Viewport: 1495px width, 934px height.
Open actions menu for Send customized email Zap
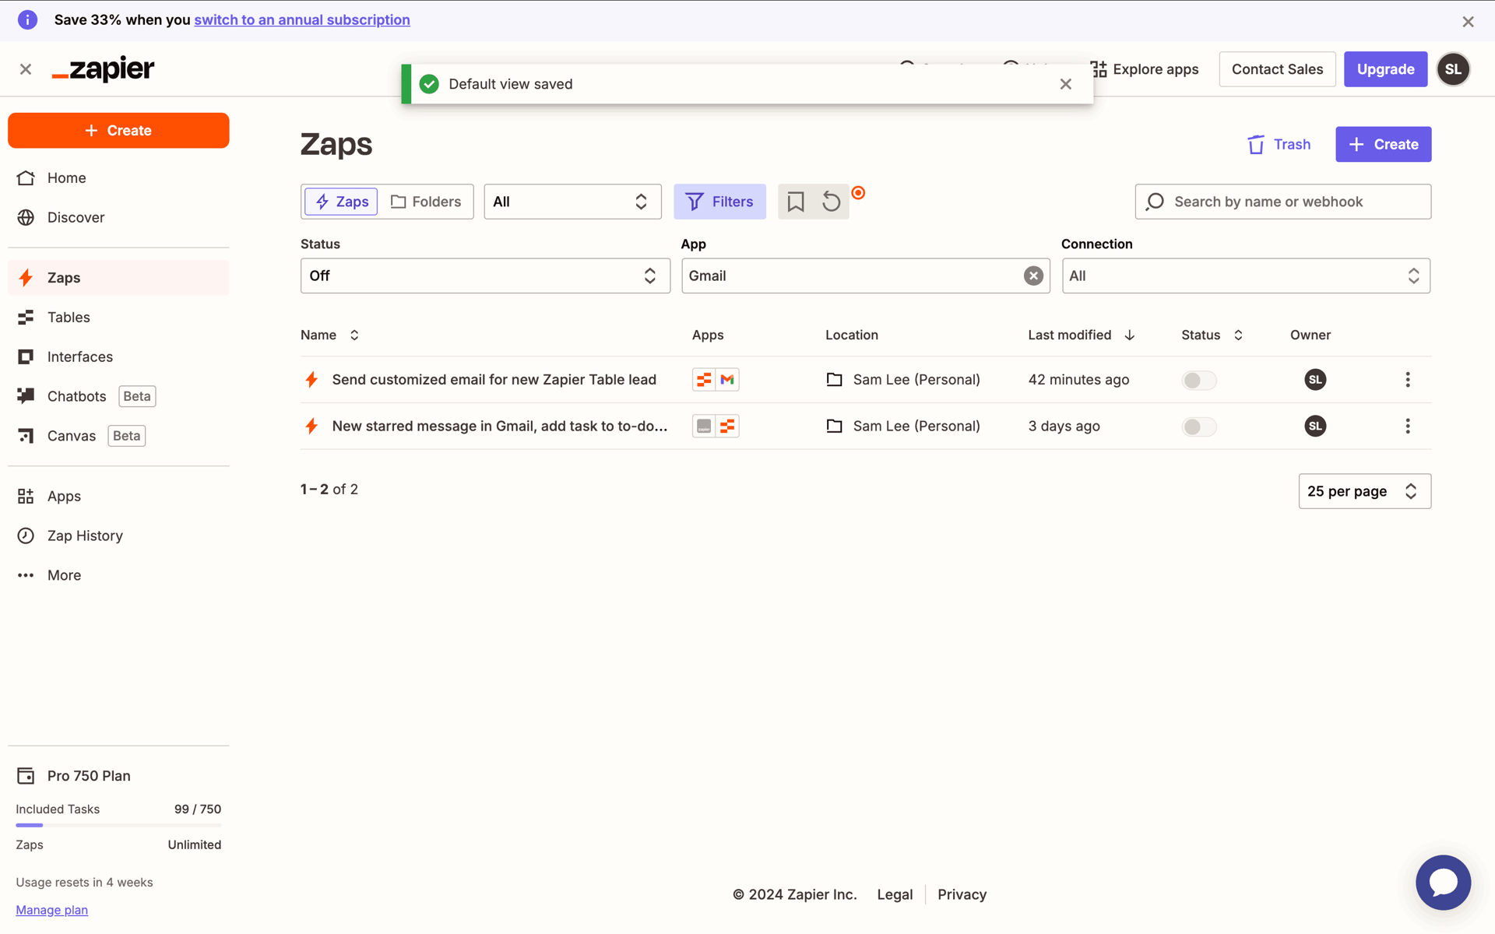tap(1407, 380)
